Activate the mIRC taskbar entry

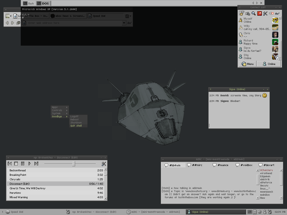coord(153,212)
